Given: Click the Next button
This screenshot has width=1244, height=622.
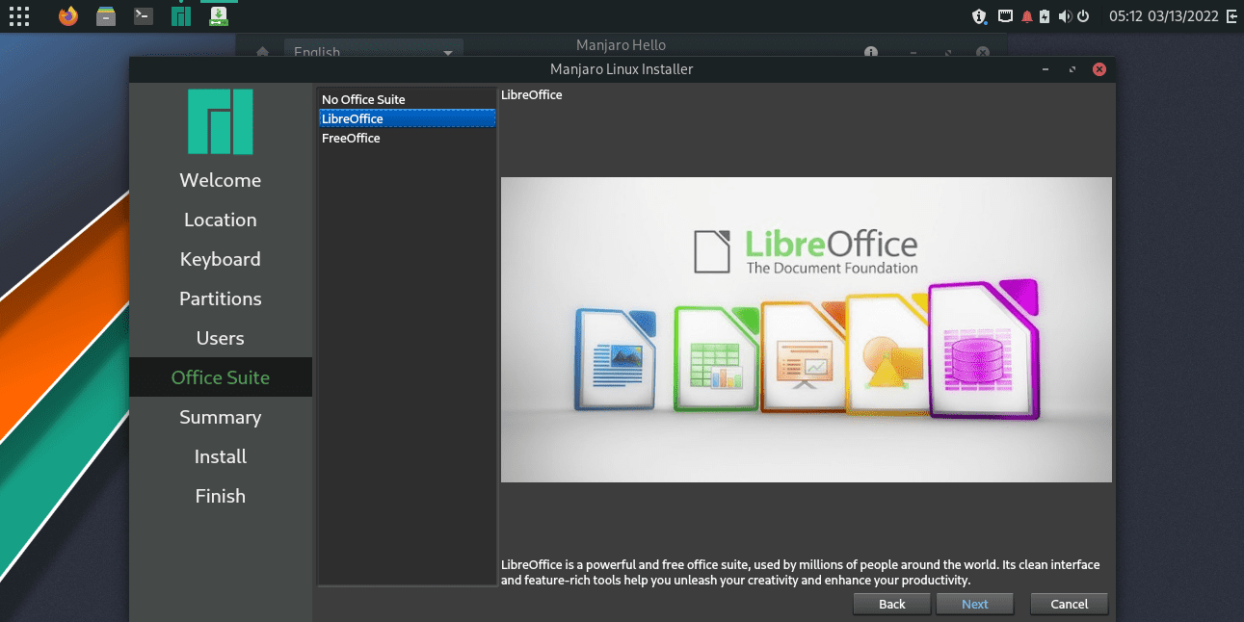Looking at the screenshot, I should 975,604.
